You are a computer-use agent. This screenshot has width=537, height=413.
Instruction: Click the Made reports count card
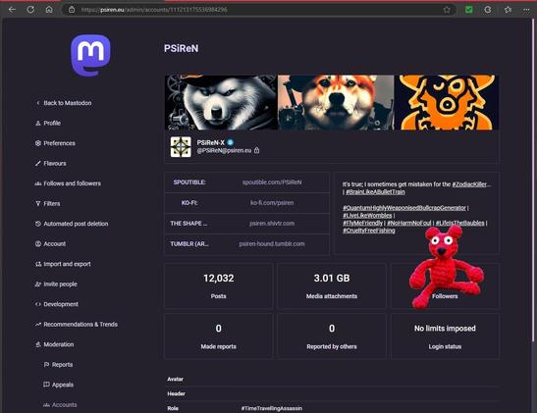point(219,336)
